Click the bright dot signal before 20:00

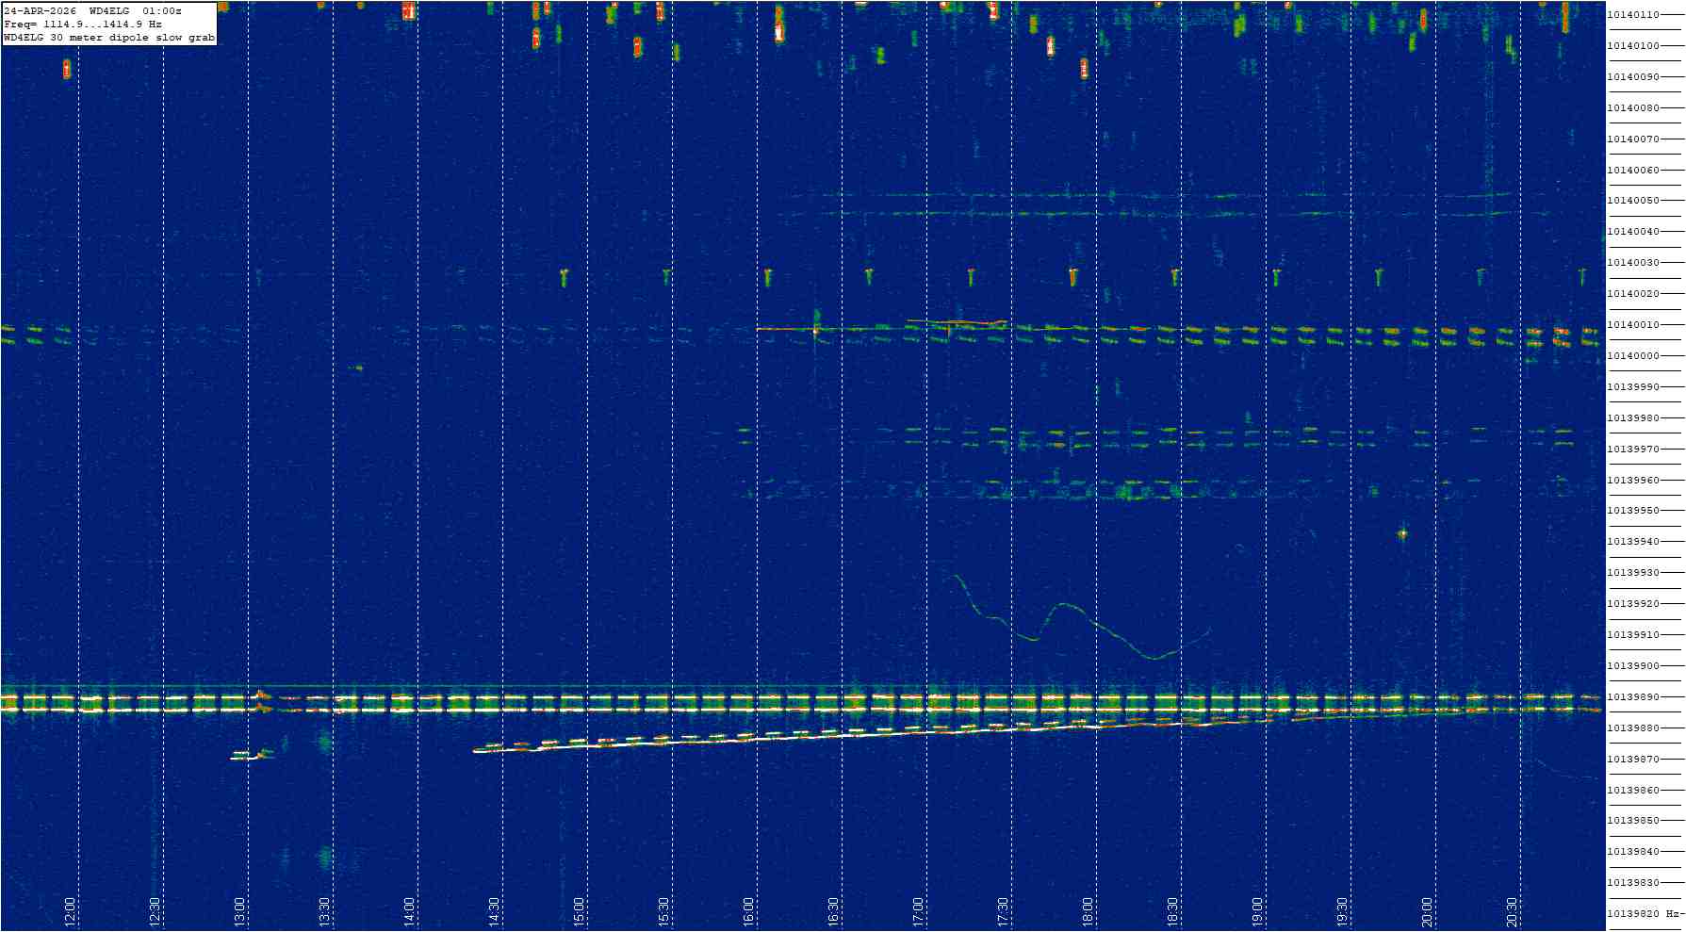(x=1402, y=533)
